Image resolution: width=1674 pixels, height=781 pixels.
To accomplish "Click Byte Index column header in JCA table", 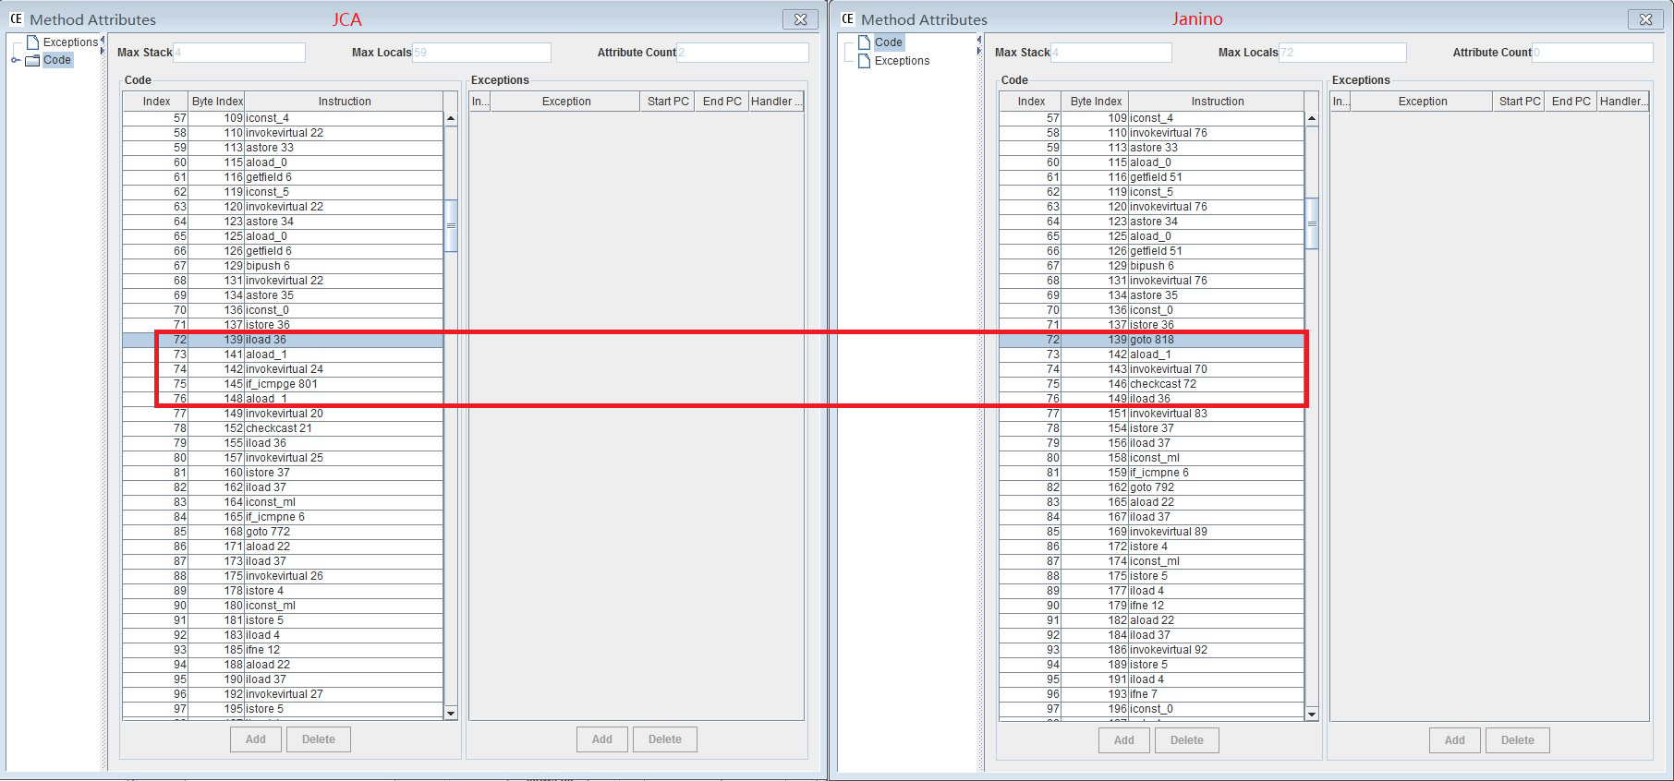I will (217, 102).
